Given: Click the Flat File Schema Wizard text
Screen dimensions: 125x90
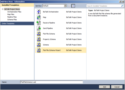Looking at the screenshot, I should (x=51, y=50).
